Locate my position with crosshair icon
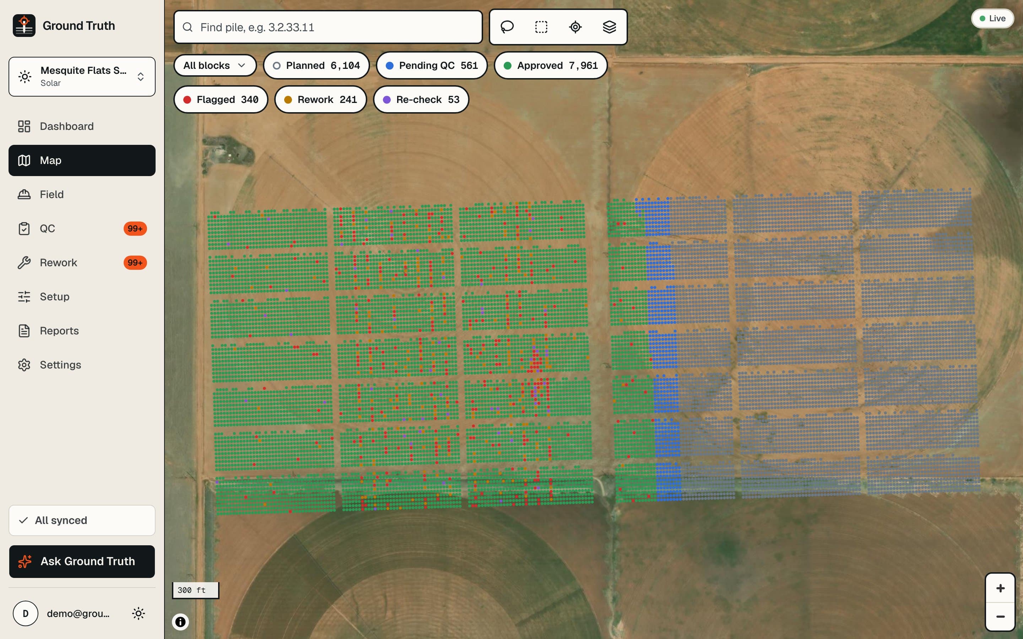1023x639 pixels. pos(575,27)
